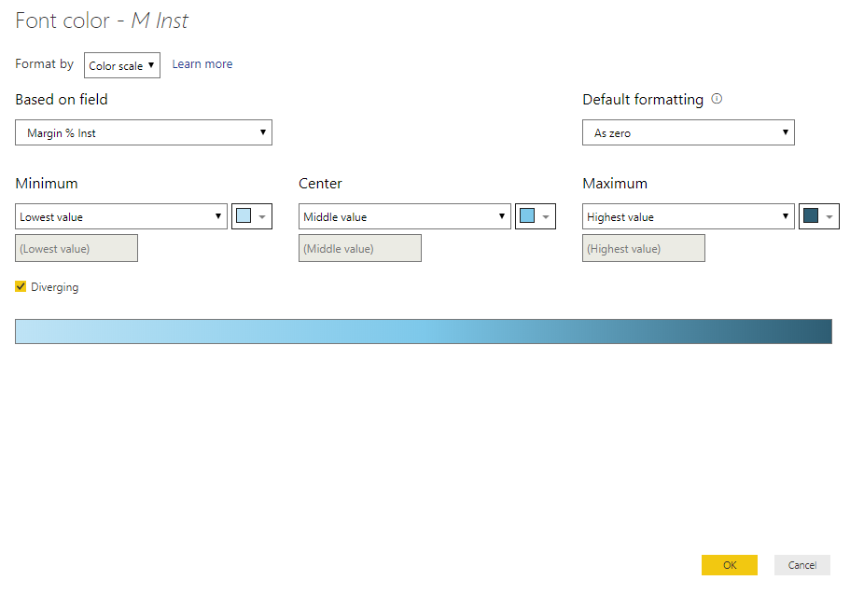Viewport: 850px width, 594px height.
Task: Open the Center Middle value dropdown
Action: 404,215
